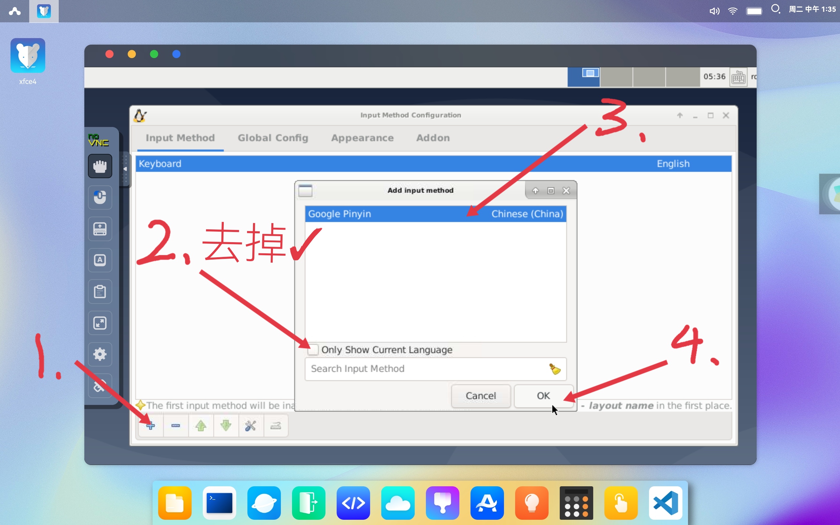Select Google Pinyin in the list

436,214
